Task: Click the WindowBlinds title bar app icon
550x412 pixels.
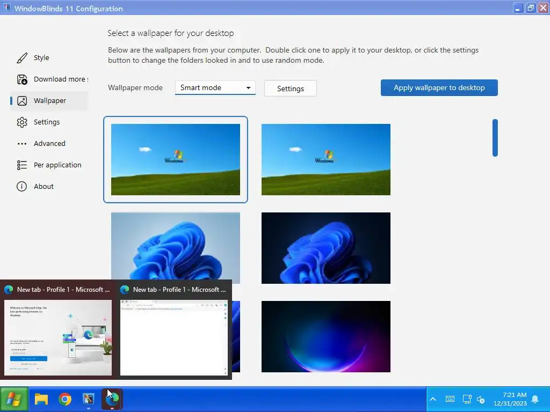Action: pos(6,8)
